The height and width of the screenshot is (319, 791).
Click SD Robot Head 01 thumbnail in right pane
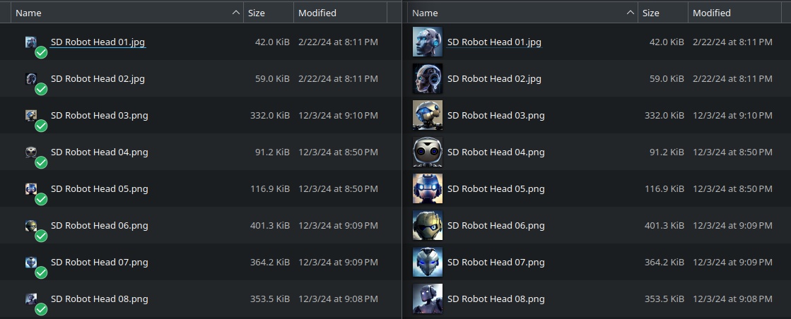pos(427,42)
